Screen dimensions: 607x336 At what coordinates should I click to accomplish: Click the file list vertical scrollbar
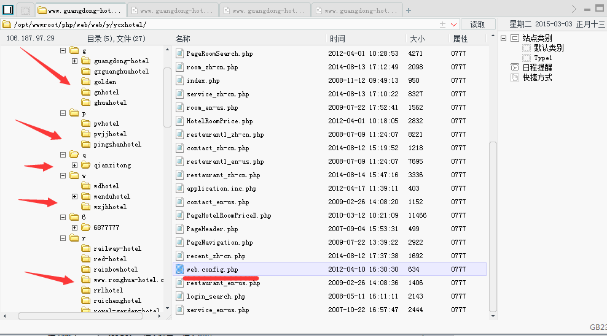point(493,227)
